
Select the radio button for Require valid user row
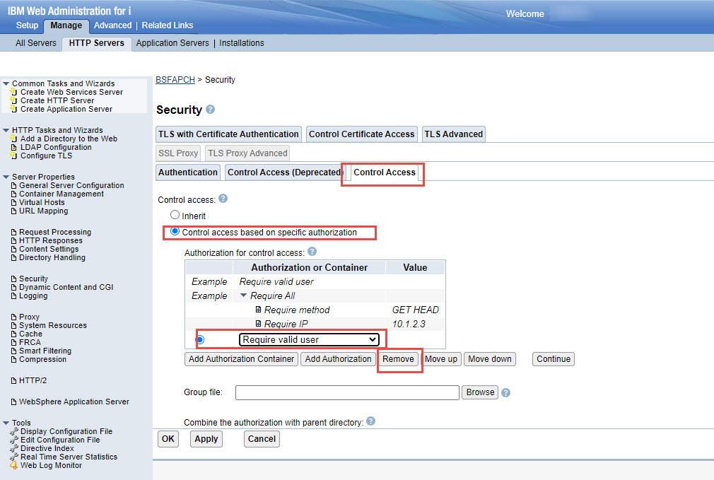199,339
